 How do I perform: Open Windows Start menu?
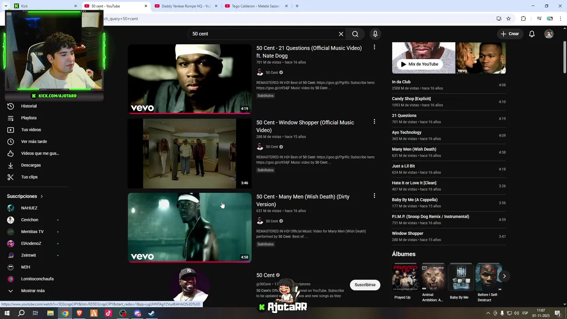(x=7, y=313)
